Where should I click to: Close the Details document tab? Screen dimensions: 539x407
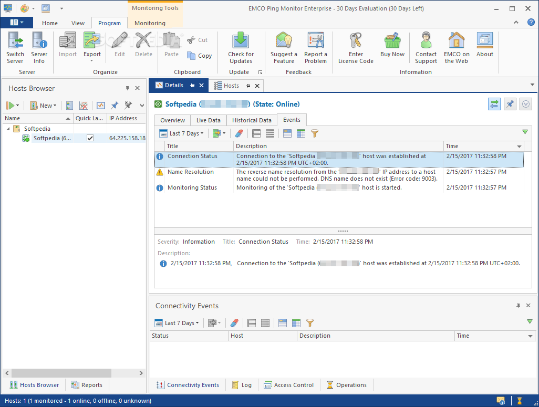tap(201, 85)
